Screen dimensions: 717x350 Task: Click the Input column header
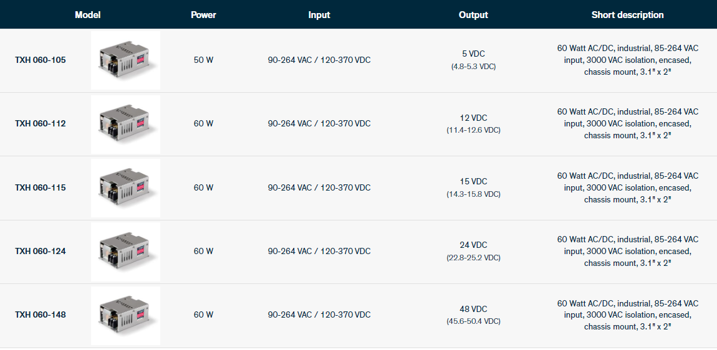(319, 15)
